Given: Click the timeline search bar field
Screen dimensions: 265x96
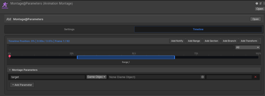Looking at the screenshot, I should tap(121, 47).
